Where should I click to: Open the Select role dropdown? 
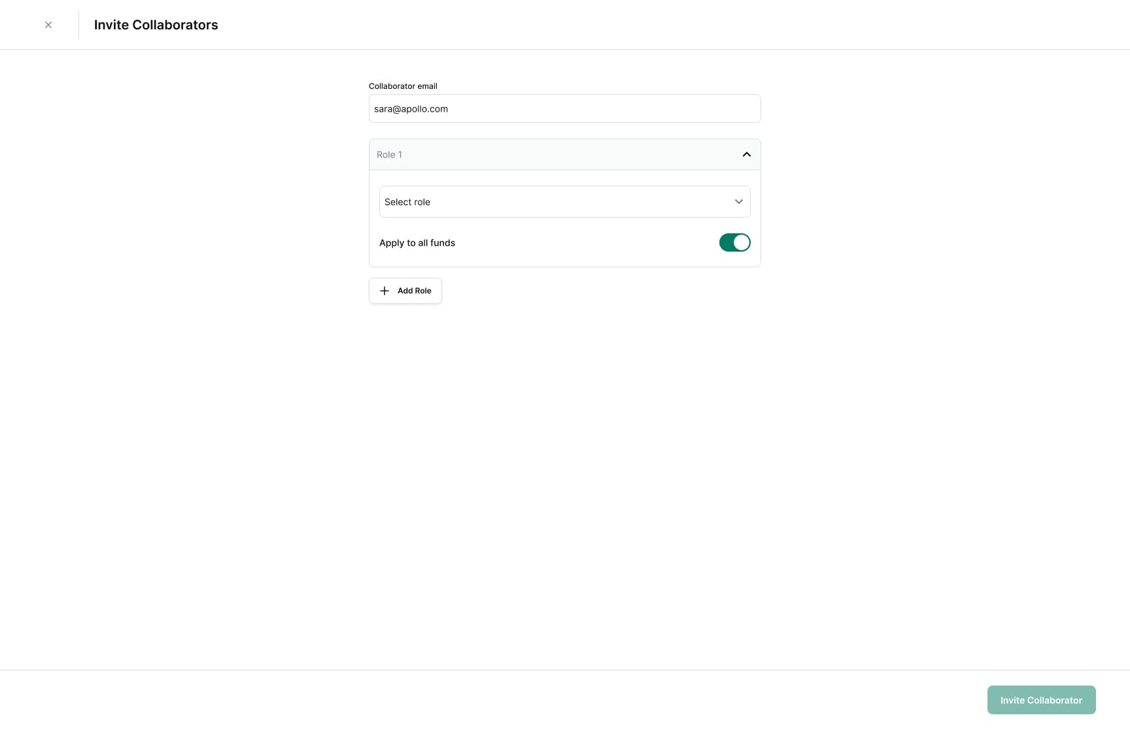pyautogui.click(x=564, y=201)
